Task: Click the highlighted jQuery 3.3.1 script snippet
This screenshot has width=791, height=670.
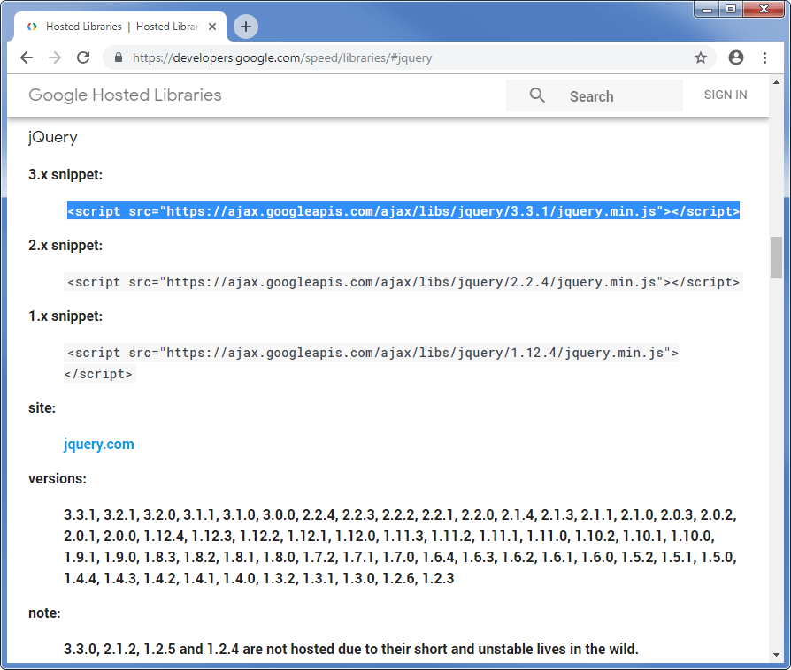Action: [x=403, y=210]
